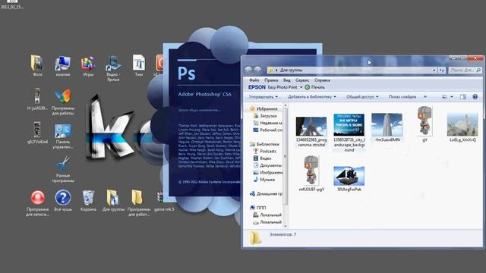Open Видео library in navigation pane

(x=263, y=158)
